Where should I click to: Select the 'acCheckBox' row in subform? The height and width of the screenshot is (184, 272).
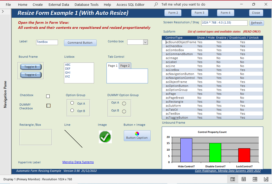212,46
